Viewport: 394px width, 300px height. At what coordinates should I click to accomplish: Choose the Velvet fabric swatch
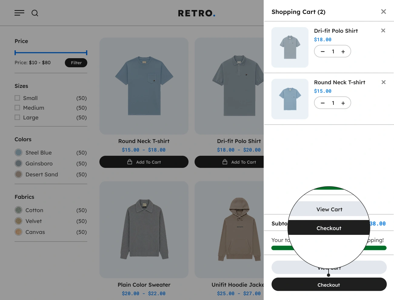tap(18, 221)
